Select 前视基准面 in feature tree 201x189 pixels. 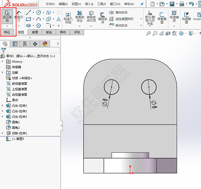[x=17, y=84]
